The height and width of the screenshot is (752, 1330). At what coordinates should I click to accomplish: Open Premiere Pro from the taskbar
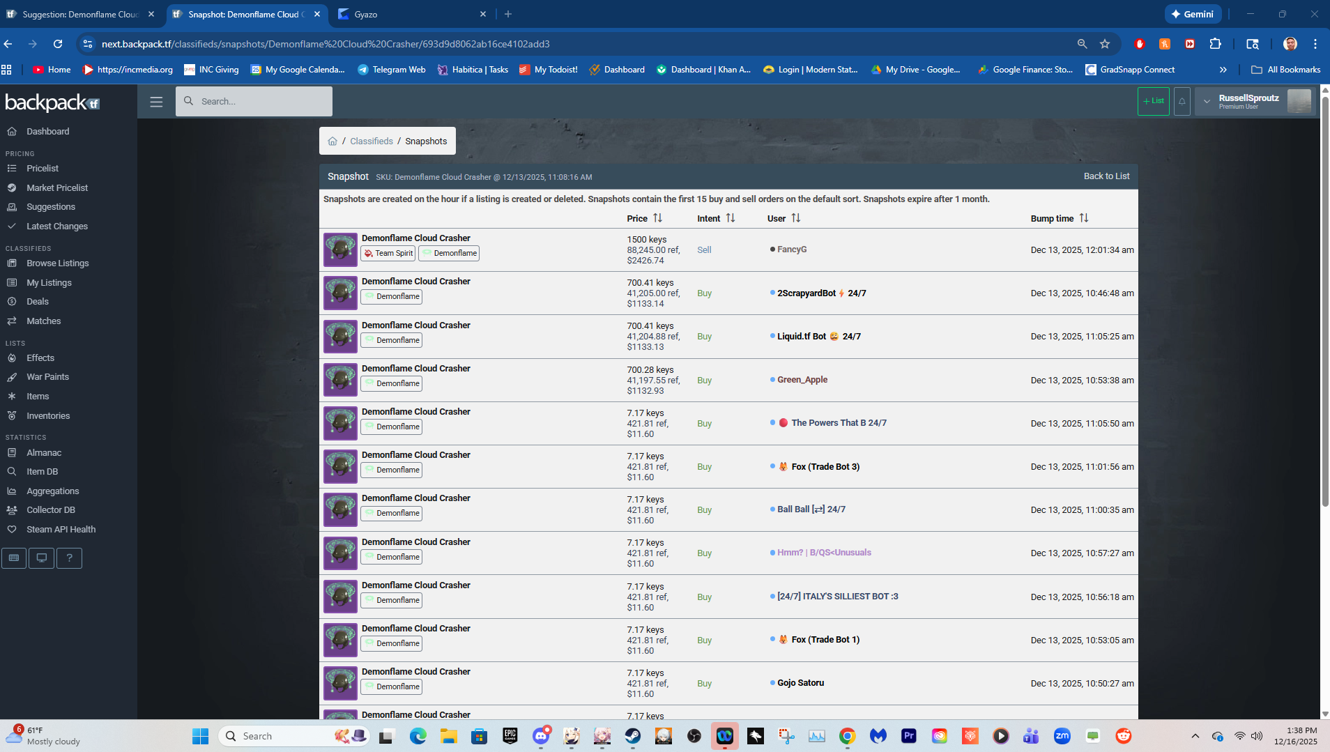(908, 736)
